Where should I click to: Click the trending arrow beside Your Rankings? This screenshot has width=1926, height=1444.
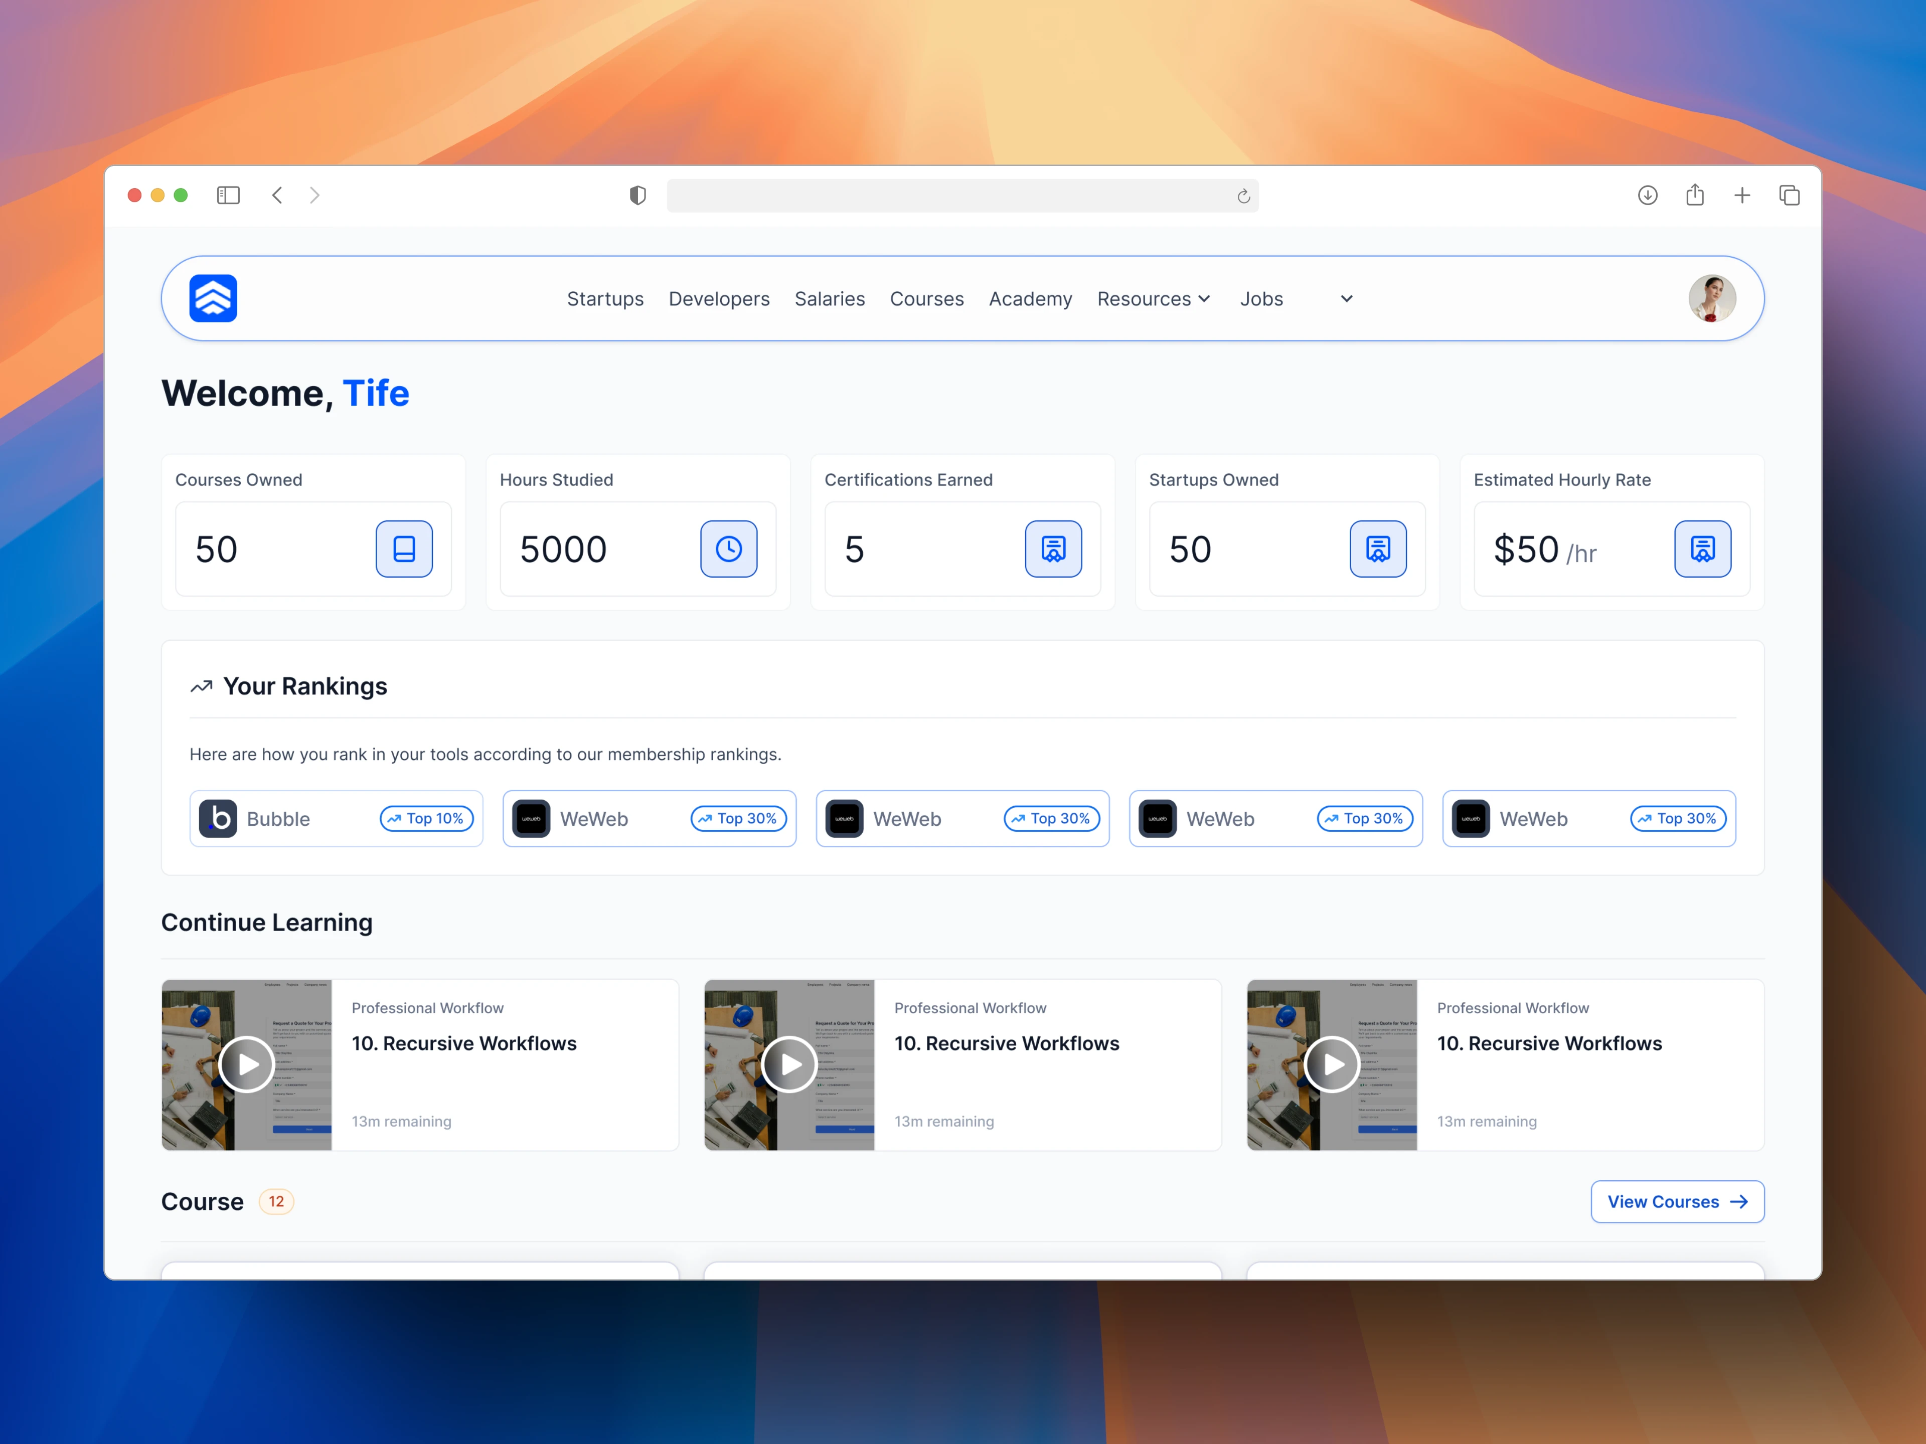pyautogui.click(x=201, y=687)
